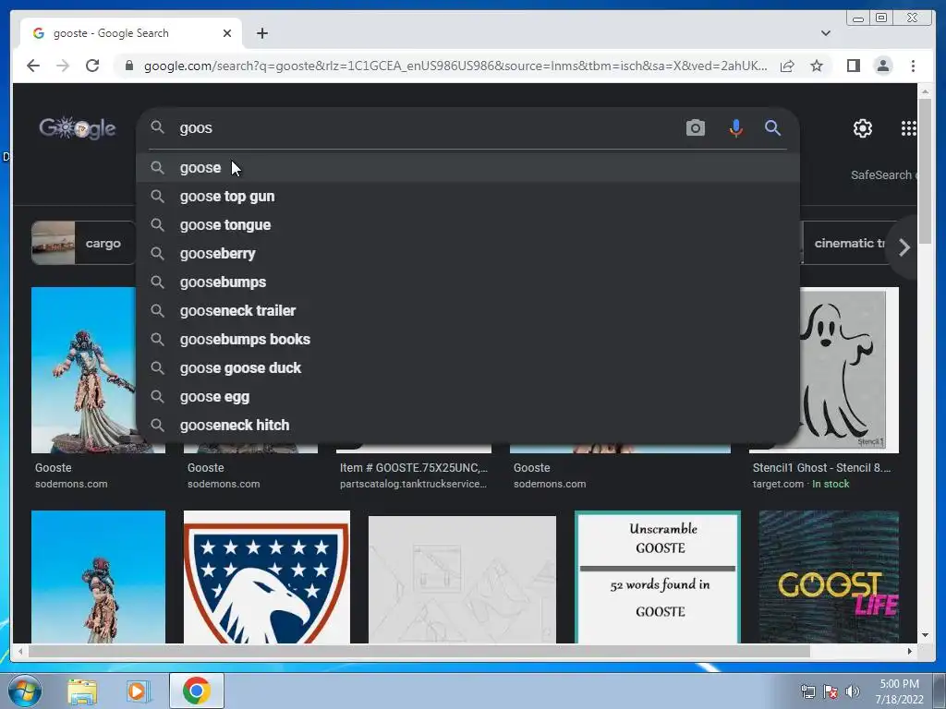946x709 pixels.
Task: Select the 'gooseneck trailer' suggestion
Action: click(467, 310)
